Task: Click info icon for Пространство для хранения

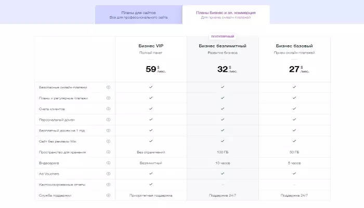Action: (x=108, y=152)
